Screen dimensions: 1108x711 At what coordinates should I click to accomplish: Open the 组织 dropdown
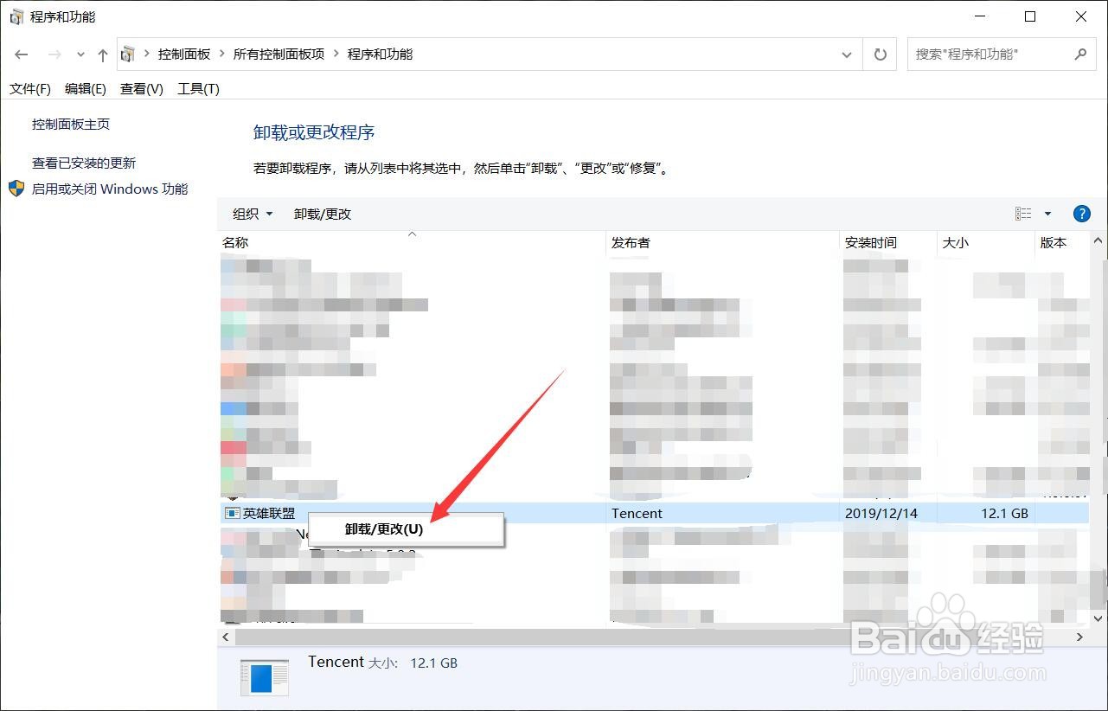click(253, 214)
